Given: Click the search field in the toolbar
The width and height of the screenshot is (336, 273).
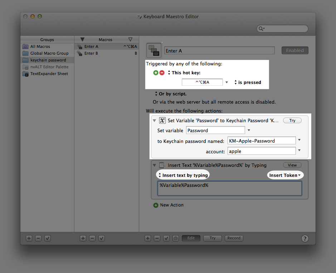Looking at the screenshot, I should click(x=282, y=29).
